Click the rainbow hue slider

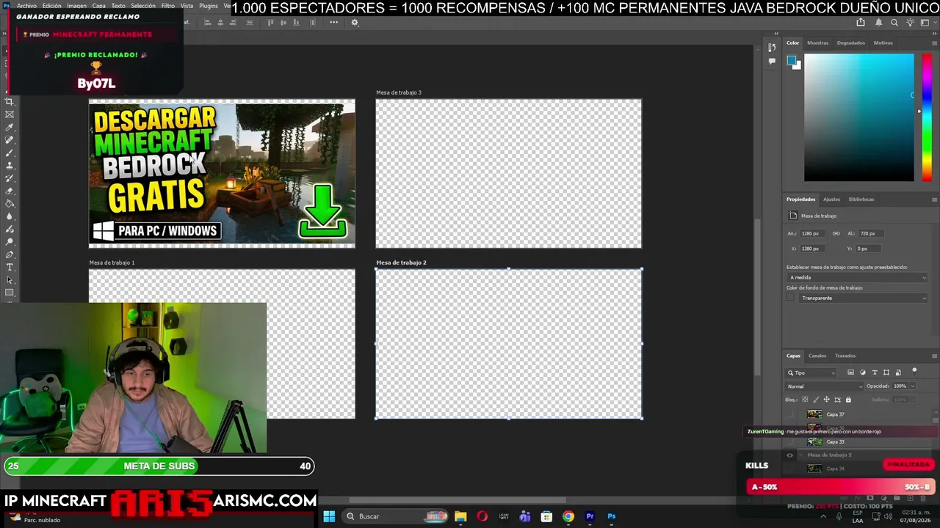(x=927, y=117)
